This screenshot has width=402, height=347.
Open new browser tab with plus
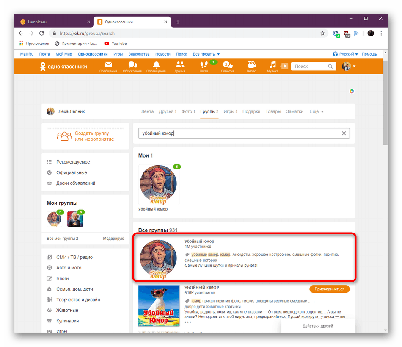tap(178, 22)
